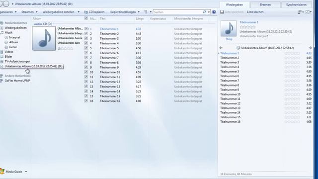Open the search options dropdown arrow
Image resolution: width=318 pixels, height=179 pixels.
point(209,12)
